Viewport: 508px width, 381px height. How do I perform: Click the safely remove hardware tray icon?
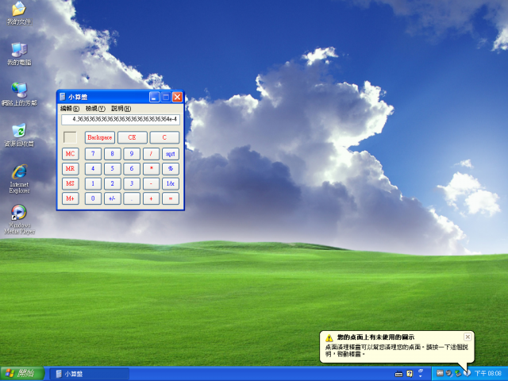[458, 374]
